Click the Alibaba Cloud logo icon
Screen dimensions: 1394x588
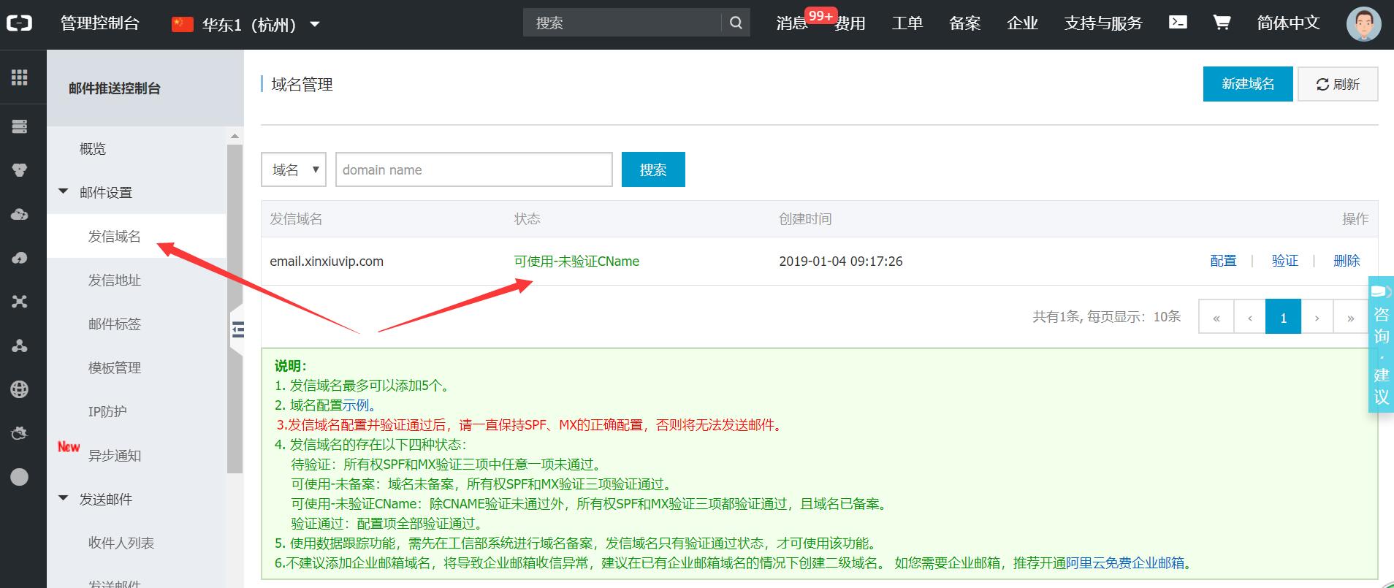(x=20, y=23)
